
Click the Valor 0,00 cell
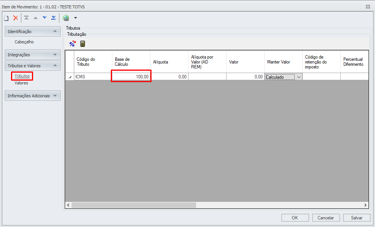tap(245, 77)
